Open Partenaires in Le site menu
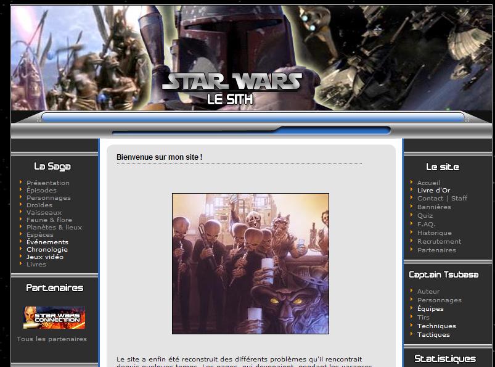 pyautogui.click(x=436, y=250)
